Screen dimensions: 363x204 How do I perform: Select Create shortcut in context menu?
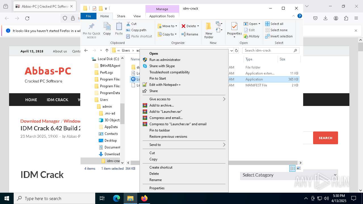point(184,167)
